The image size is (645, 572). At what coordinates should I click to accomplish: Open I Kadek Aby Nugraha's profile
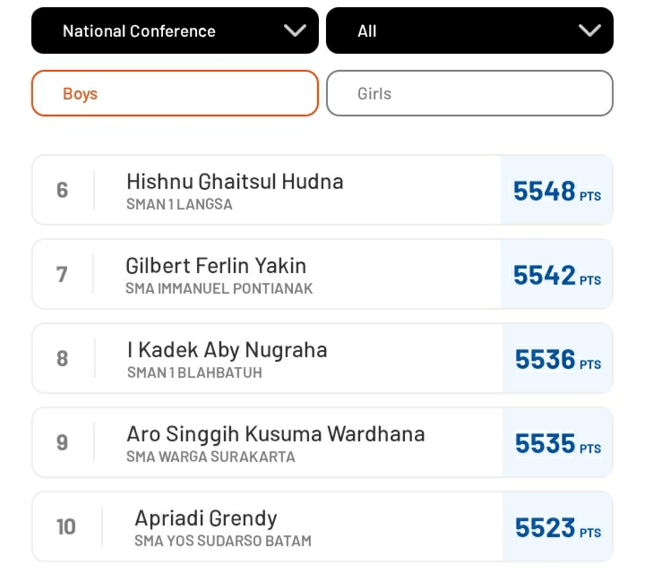click(322, 358)
